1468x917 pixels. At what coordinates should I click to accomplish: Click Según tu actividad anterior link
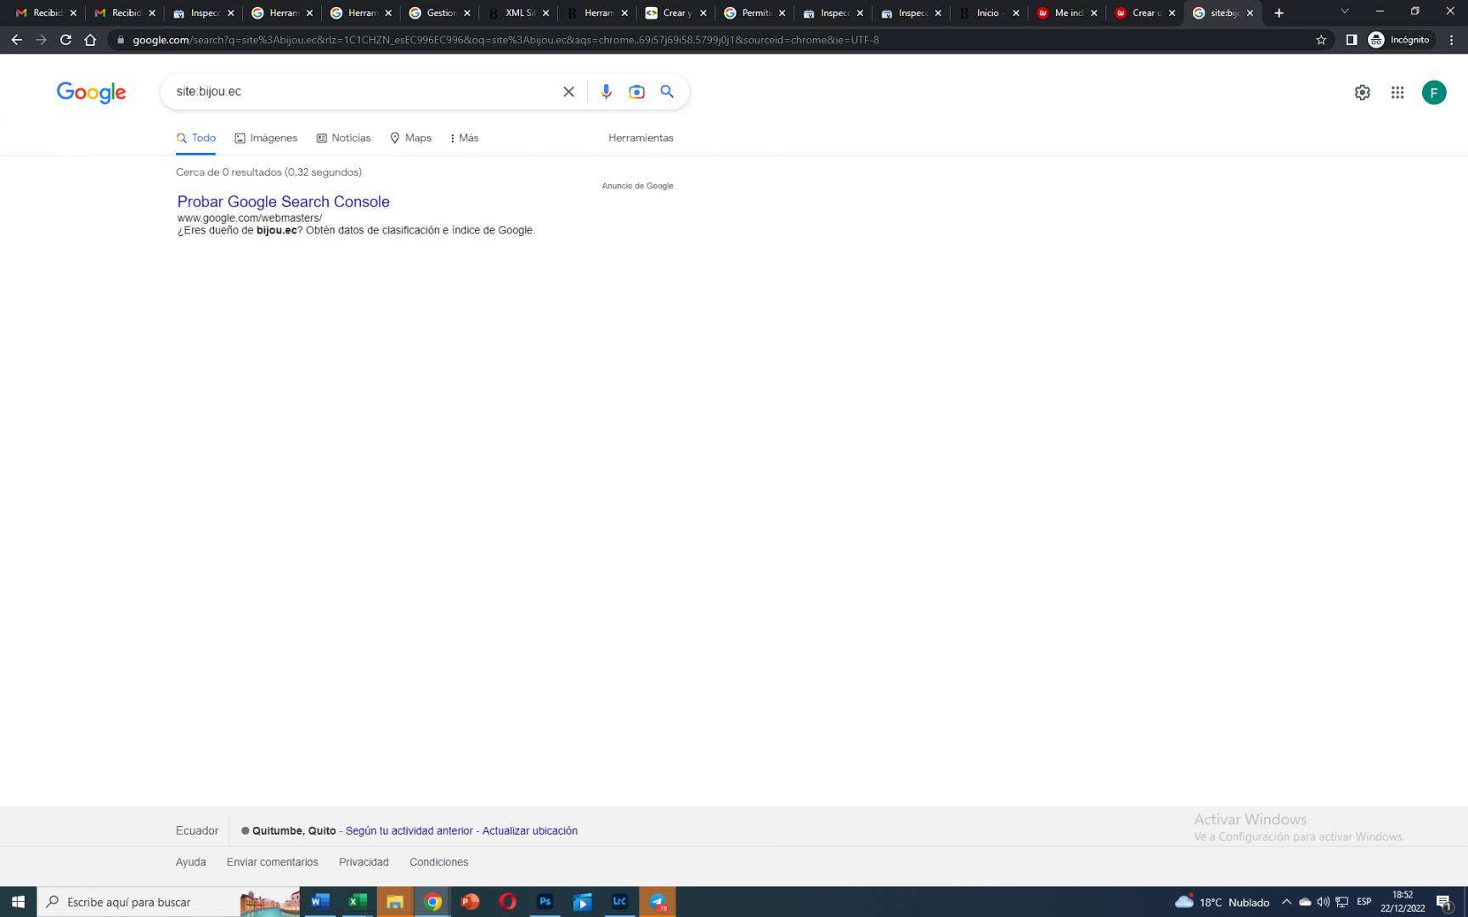409,830
